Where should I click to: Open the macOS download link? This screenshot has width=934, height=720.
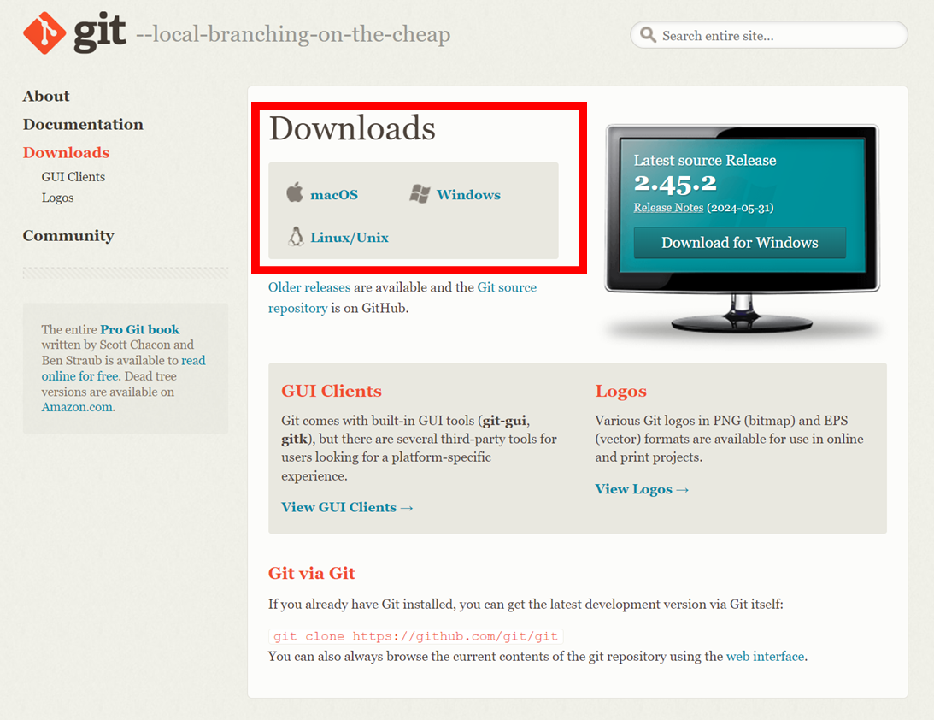click(334, 195)
